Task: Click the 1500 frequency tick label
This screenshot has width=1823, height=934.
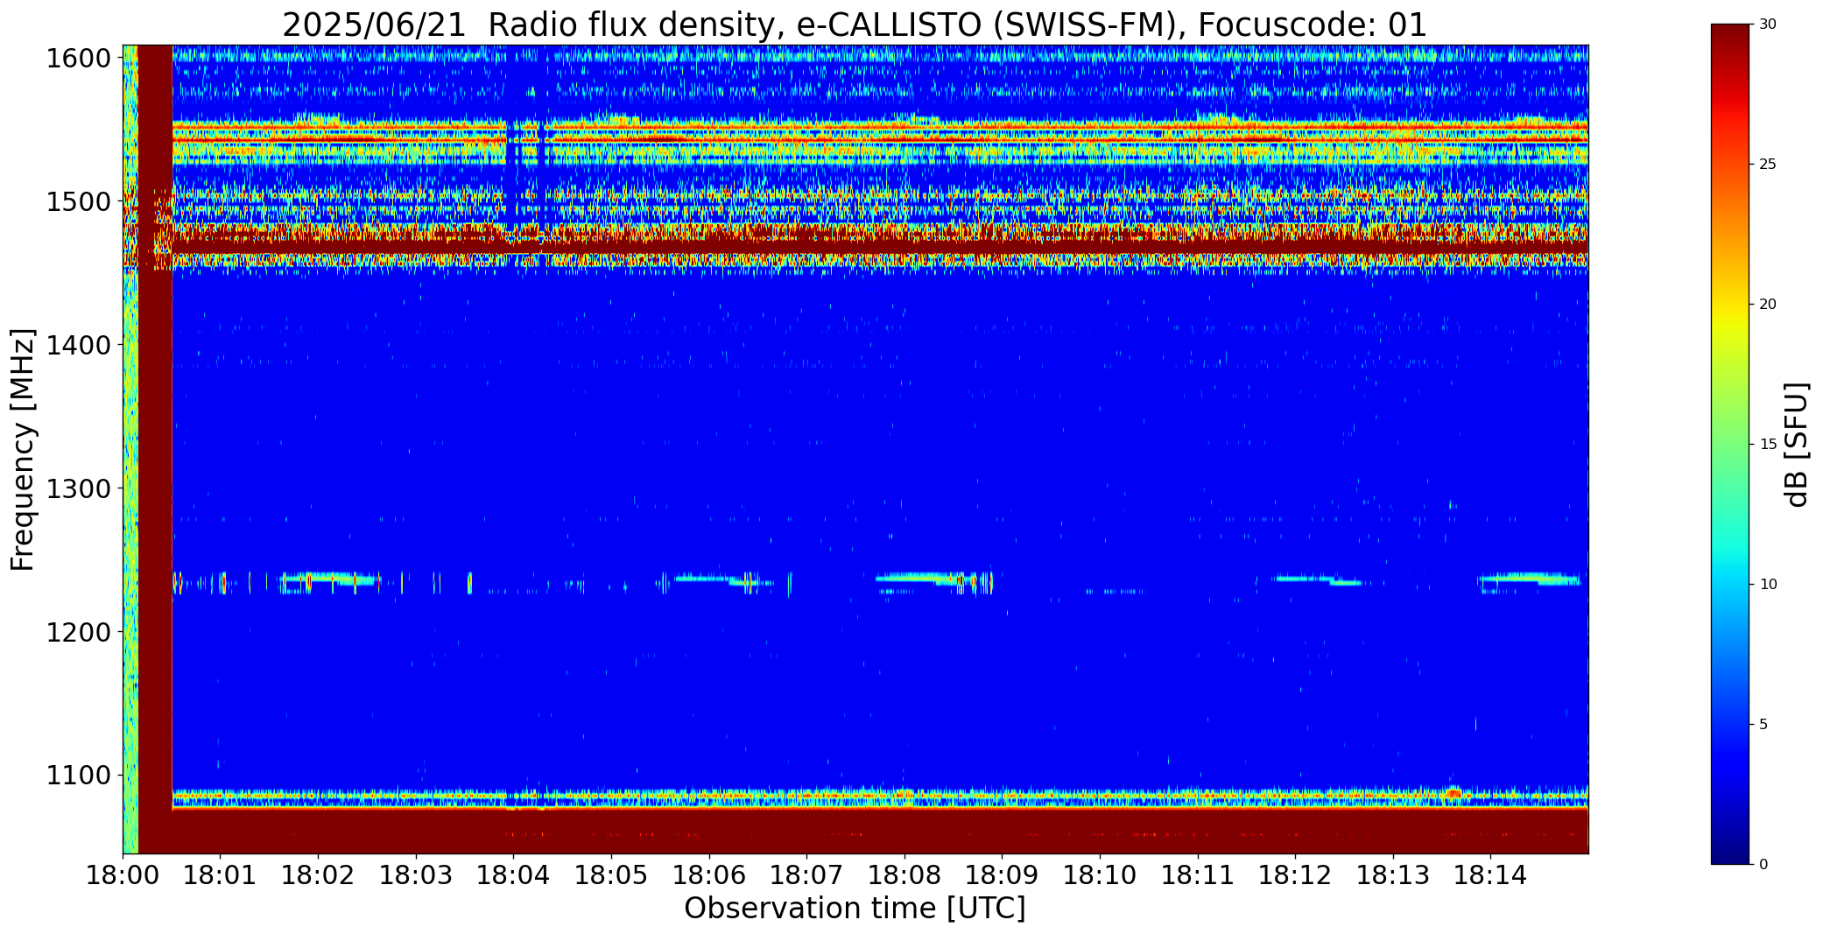Action: [x=78, y=202]
